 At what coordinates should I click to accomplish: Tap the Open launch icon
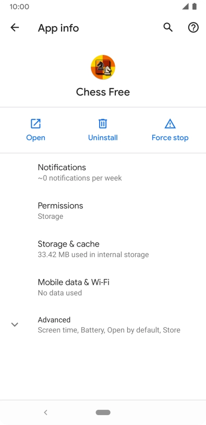point(35,124)
